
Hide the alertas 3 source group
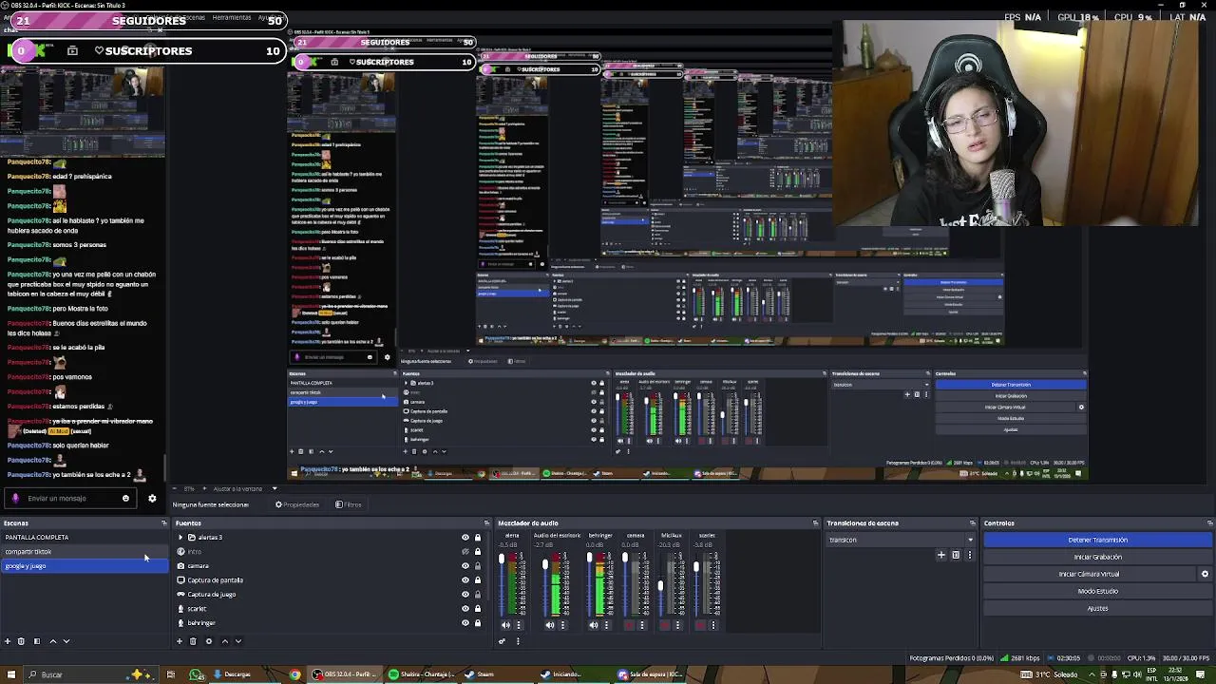(x=465, y=538)
